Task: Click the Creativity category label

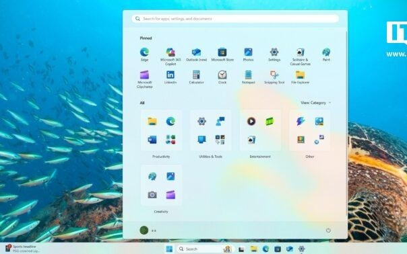Action: 161,212
